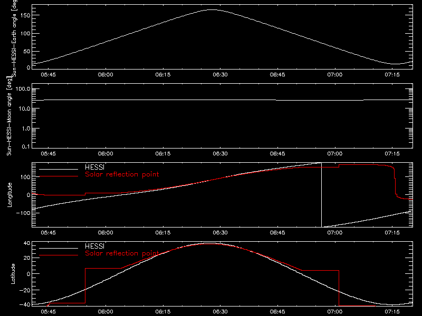Viewport: 422px width, 316px height.
Task: Click red Solar reflection point legend in Latitude plot
Action: point(122,253)
